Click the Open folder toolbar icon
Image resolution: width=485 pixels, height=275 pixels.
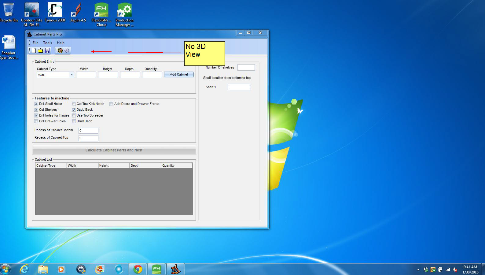pos(40,50)
